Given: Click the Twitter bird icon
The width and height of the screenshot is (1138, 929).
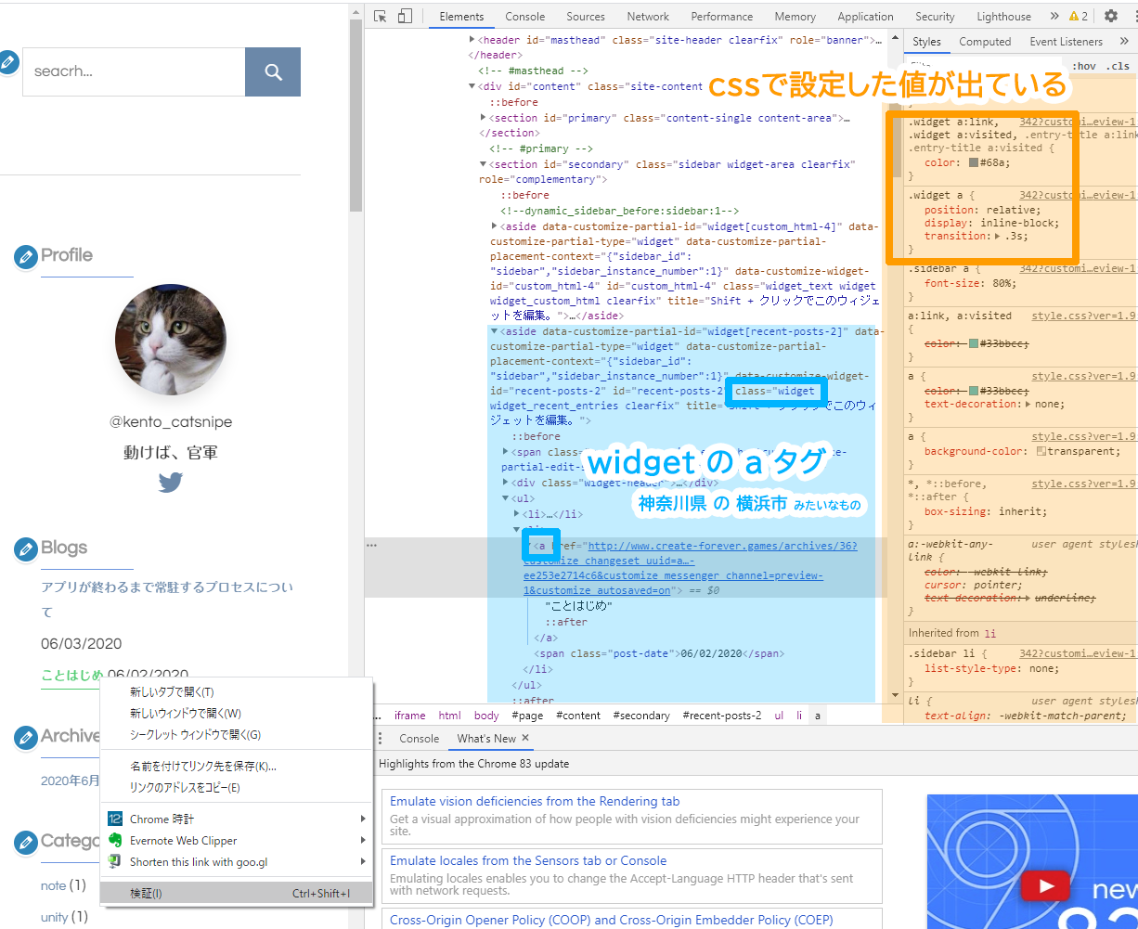Looking at the screenshot, I should (170, 483).
